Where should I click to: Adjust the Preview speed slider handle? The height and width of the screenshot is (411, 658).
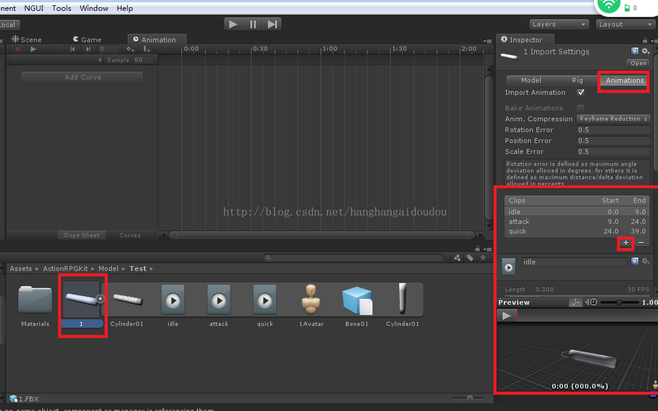click(x=619, y=302)
